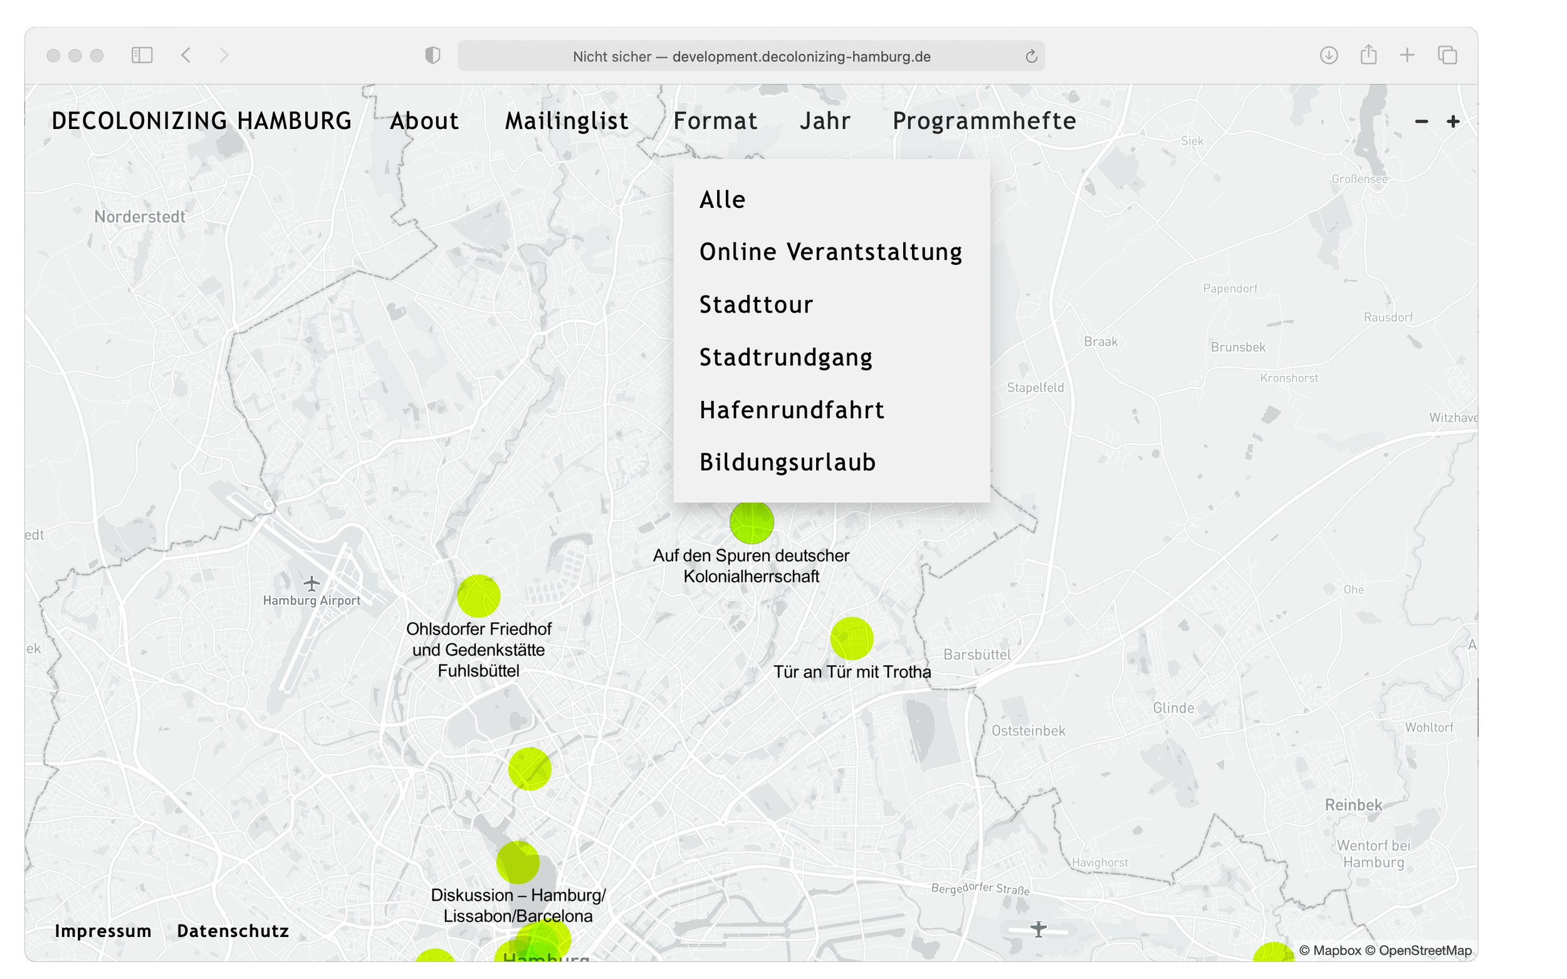Viewport: 1567px width, 979px height.
Task: Open the Datenschutz link
Action: click(x=233, y=930)
